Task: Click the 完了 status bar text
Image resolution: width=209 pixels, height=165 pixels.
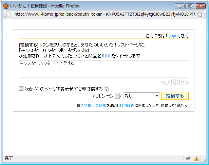Action: click(9, 158)
